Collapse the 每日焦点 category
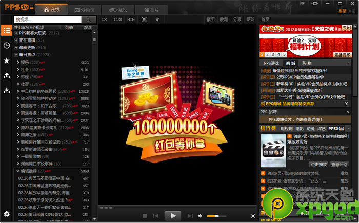Screen dimensions: 359x223 pos(16,55)
